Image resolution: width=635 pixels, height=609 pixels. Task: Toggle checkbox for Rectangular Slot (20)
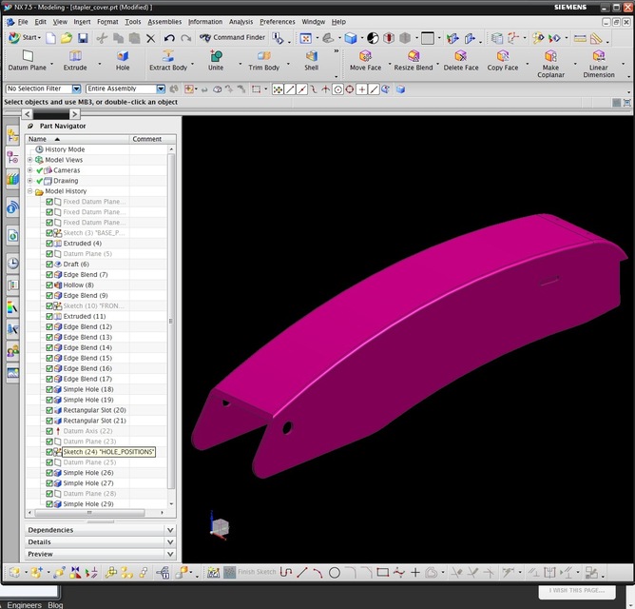49,410
